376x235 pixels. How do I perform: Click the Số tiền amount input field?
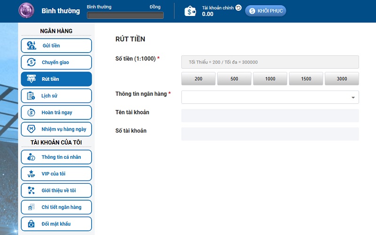click(x=270, y=62)
